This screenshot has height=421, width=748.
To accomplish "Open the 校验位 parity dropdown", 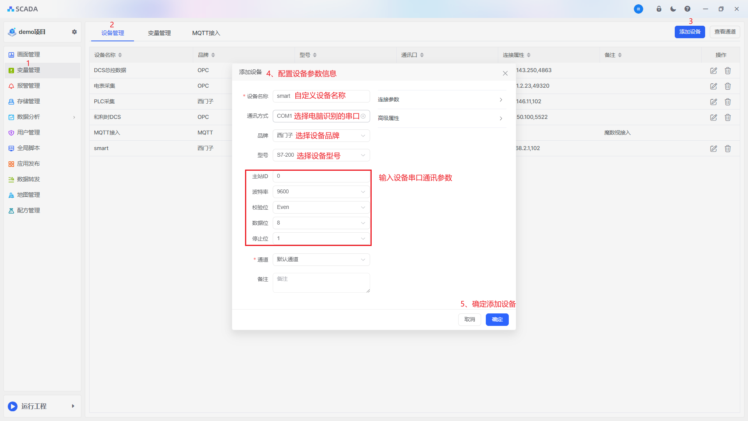I will click(321, 207).
